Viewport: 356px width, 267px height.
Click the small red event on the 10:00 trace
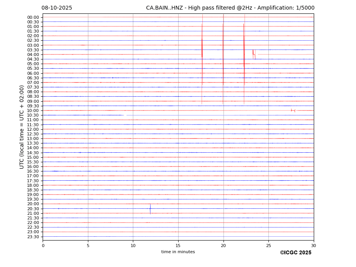[x=293, y=110]
